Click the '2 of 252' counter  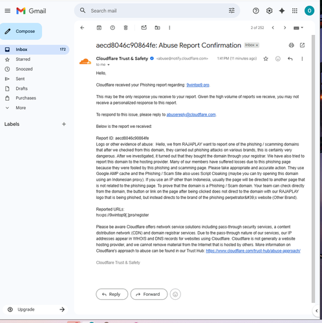(257, 28)
